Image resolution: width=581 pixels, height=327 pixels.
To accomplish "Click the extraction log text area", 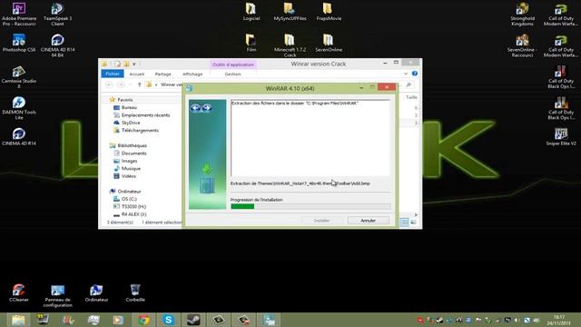I will 310,137.
